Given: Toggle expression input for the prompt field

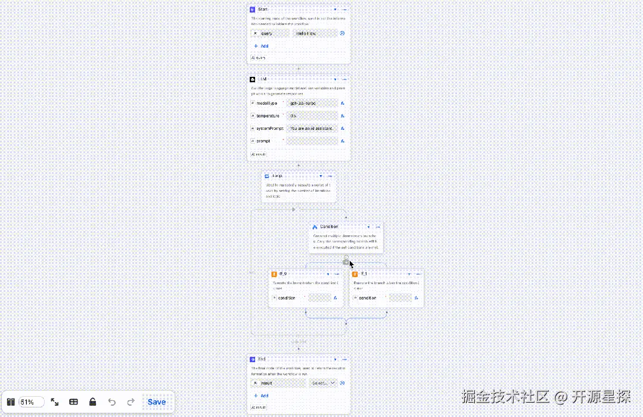Looking at the screenshot, I should tap(343, 141).
